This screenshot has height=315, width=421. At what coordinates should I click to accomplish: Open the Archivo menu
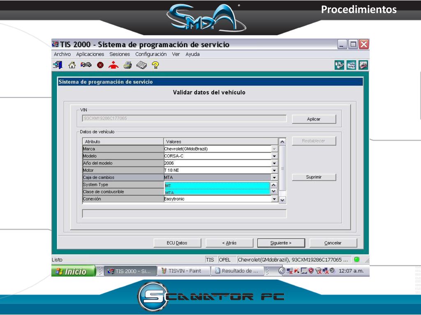tap(62, 54)
